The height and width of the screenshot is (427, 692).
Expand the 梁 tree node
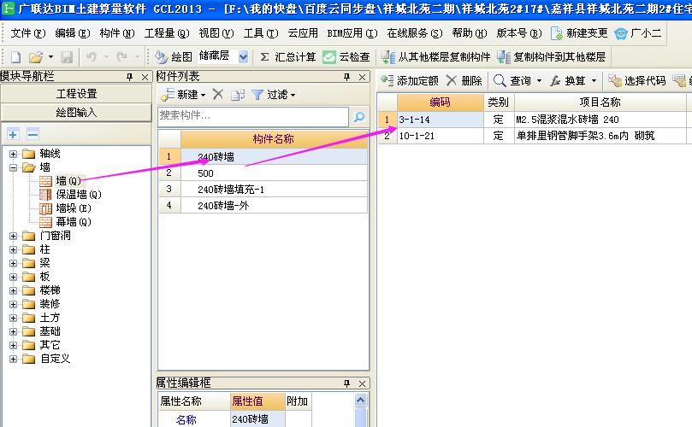coord(13,263)
